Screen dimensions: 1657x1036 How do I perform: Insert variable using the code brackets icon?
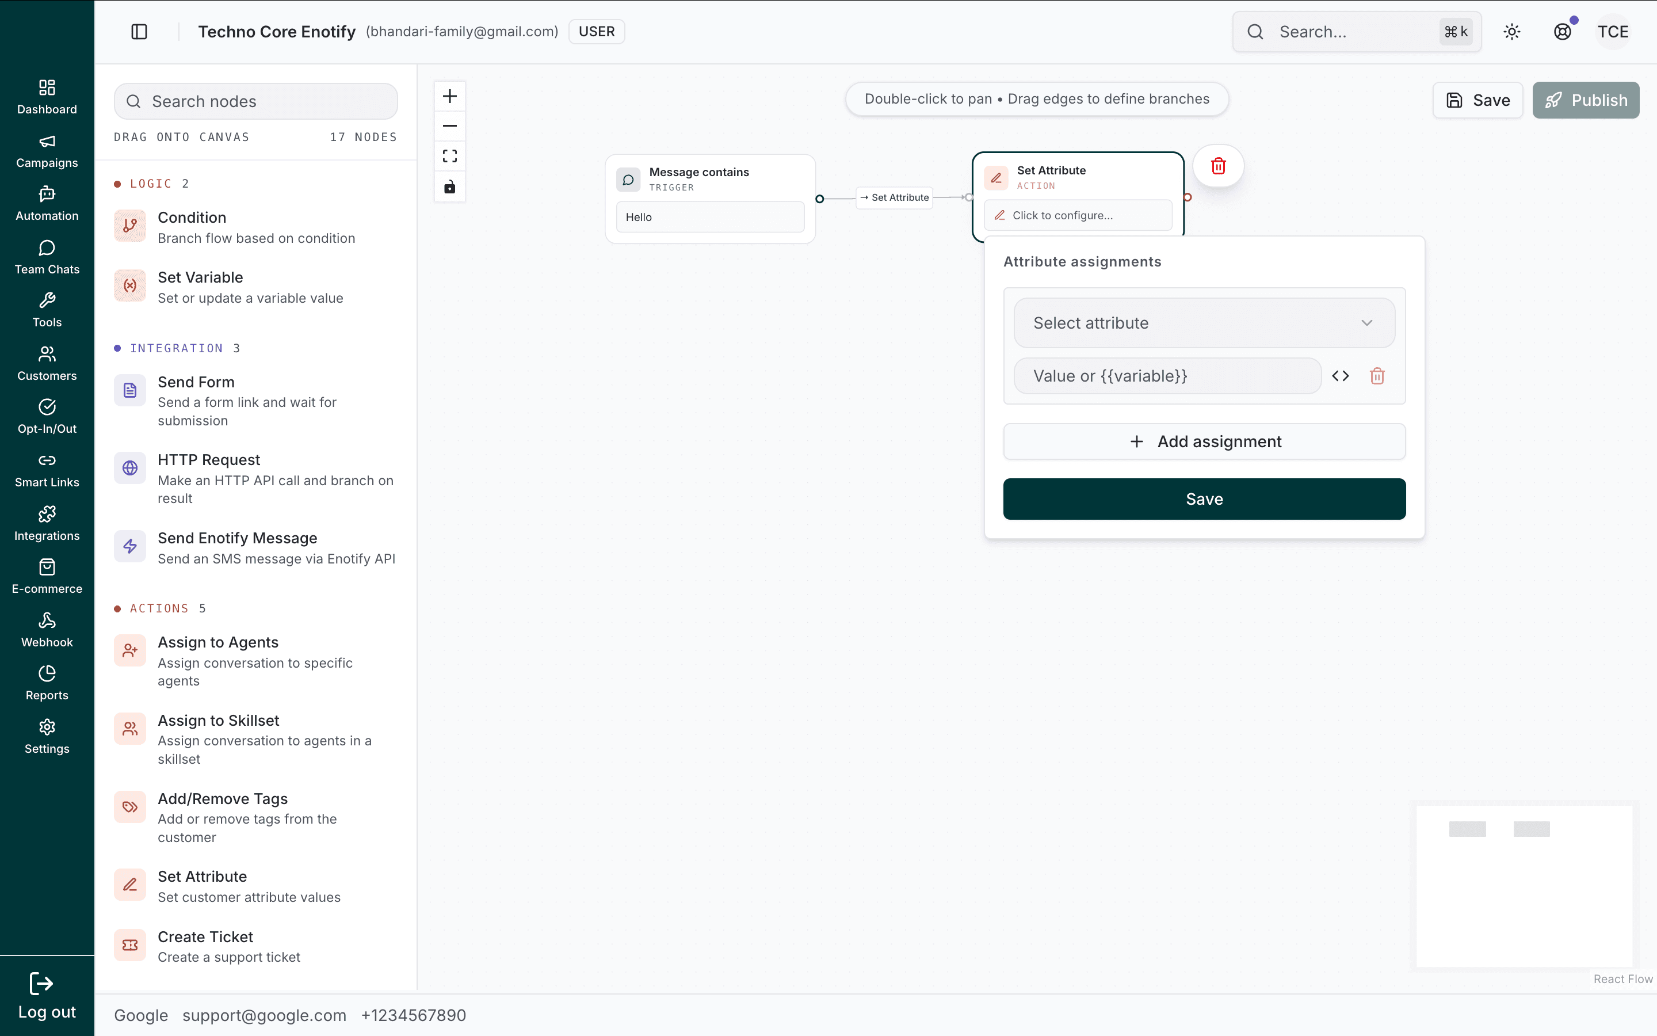pos(1341,375)
